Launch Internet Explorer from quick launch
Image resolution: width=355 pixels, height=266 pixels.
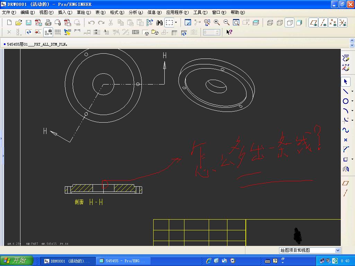click(x=208, y=261)
